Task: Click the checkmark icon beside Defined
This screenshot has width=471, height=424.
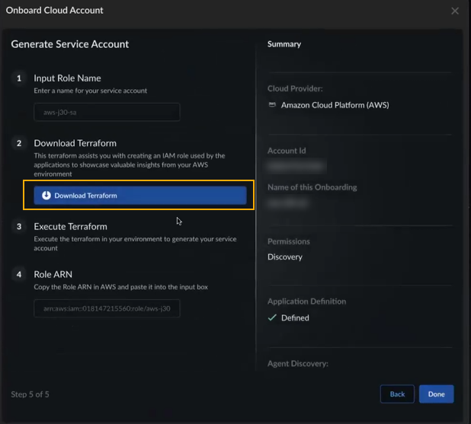Action: coord(272,317)
